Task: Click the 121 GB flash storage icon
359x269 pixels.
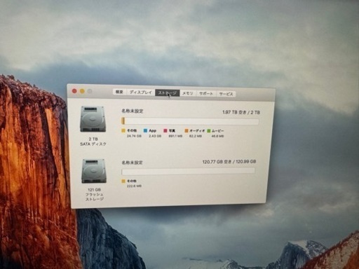Action: click(x=94, y=171)
